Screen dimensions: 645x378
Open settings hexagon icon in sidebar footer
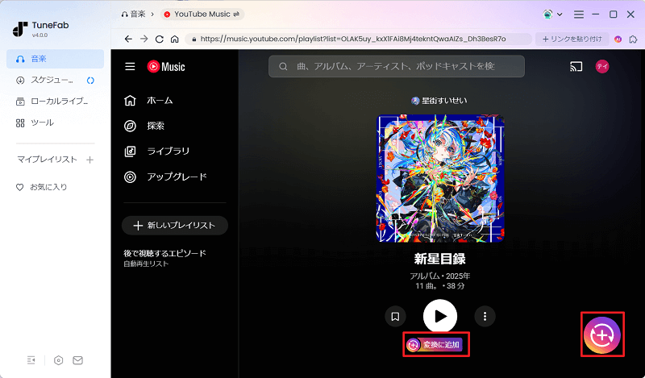pyautogui.click(x=58, y=360)
